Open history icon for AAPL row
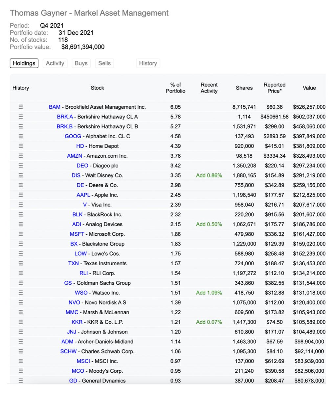Image resolution: width=335 pixels, height=395 pixels. pyautogui.click(x=21, y=195)
